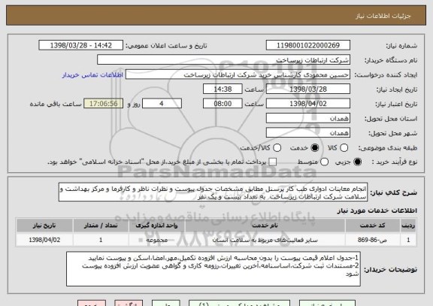This screenshot has width=433, height=306.
Task: Click the مجموعه unit cell
Action: pyautogui.click(x=157, y=240)
